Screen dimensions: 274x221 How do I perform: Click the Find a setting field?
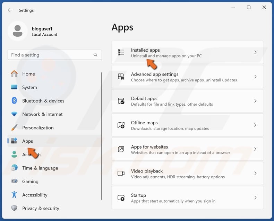tap(54, 55)
